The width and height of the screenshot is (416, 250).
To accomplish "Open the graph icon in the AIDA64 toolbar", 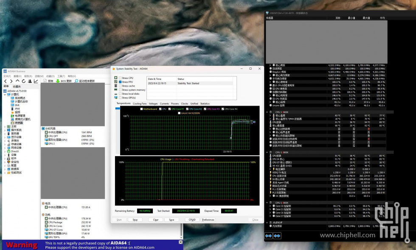I will pos(36,81).
